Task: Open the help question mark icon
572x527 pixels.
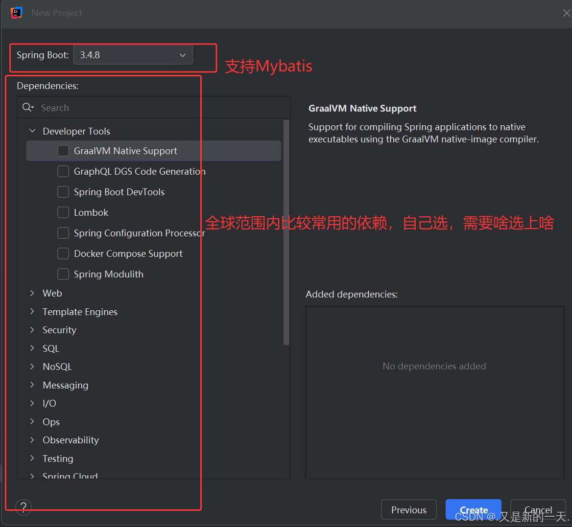Action: (x=24, y=507)
